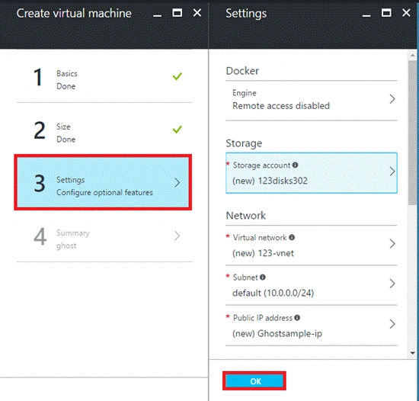419x401 pixels.
Task: Maximize the Settings blade
Action: (386, 13)
